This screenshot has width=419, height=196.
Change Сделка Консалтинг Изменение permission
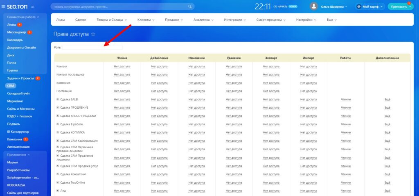tap(196, 174)
